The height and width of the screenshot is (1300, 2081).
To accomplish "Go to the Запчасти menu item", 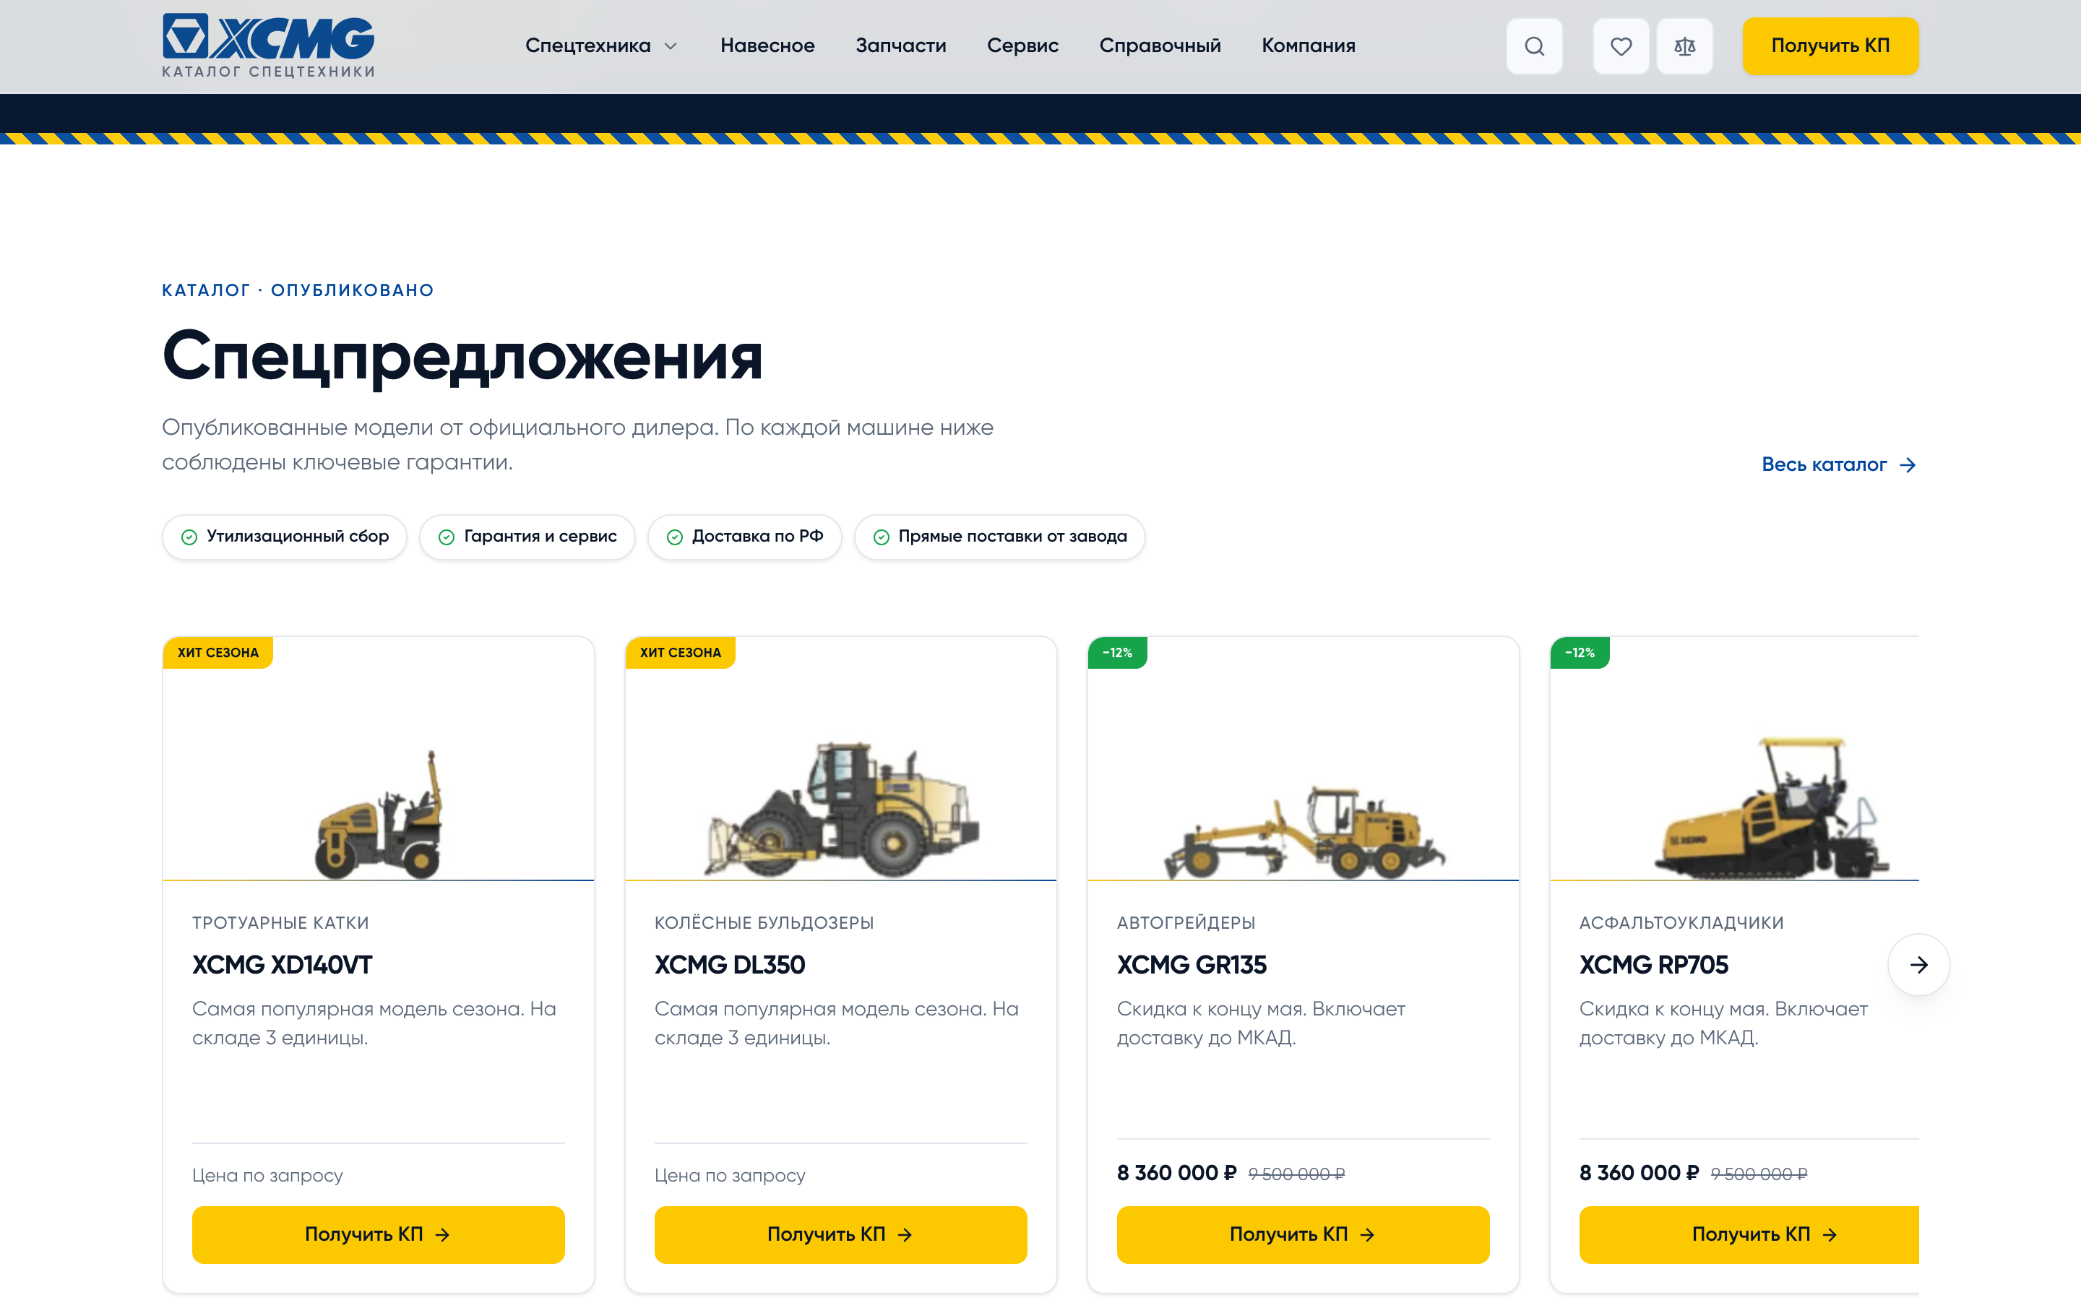I will pyautogui.click(x=900, y=45).
